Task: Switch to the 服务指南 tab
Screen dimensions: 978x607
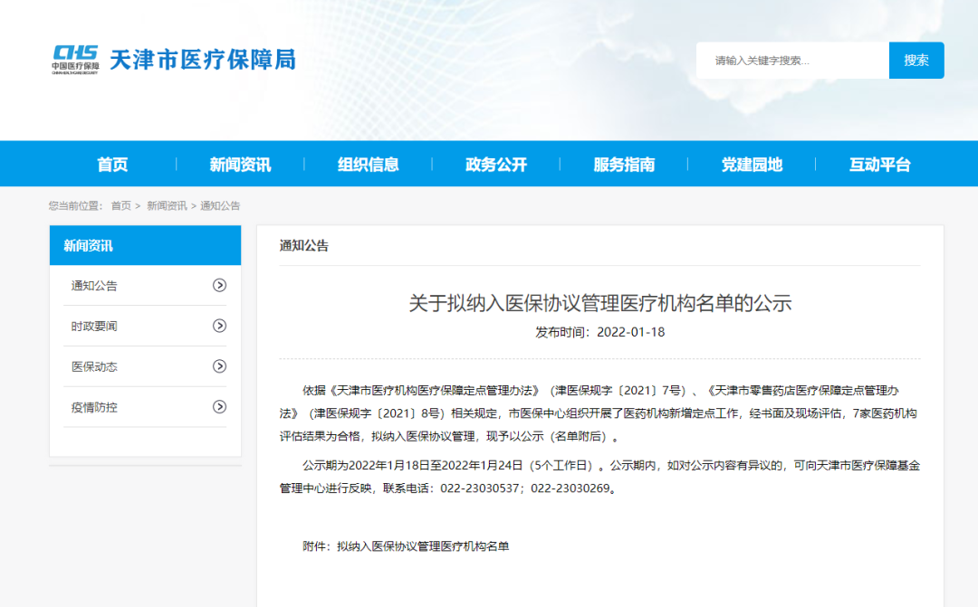Action: 624,164
